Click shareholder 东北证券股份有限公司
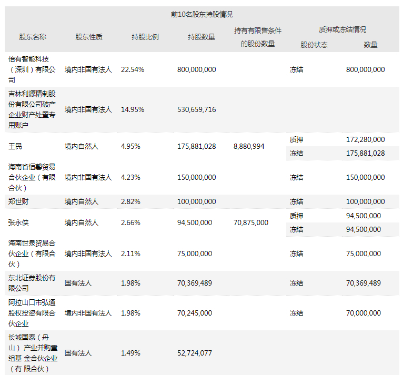The height and width of the screenshot is (375, 403). [x=32, y=283]
